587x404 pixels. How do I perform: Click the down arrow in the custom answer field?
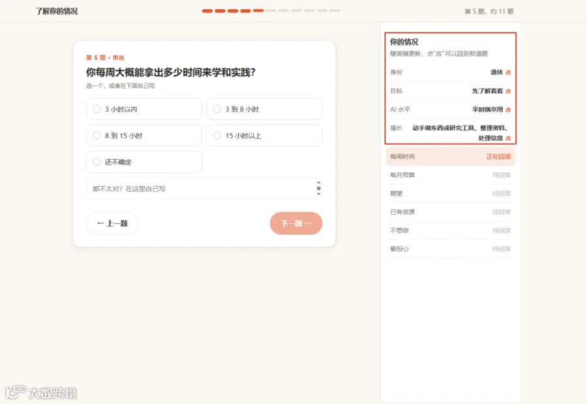pos(318,194)
